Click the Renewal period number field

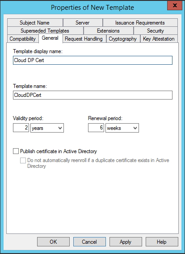(x=96, y=128)
